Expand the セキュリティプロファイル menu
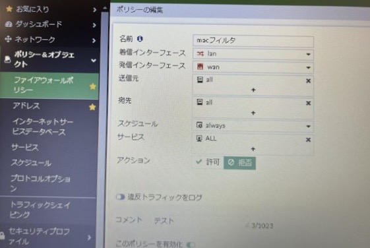The height and width of the screenshot is (248, 370). click(47, 236)
